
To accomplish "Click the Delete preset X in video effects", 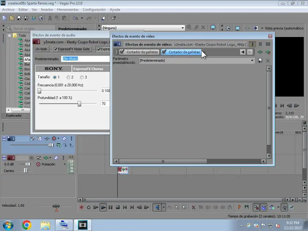I will [x=268, y=60].
